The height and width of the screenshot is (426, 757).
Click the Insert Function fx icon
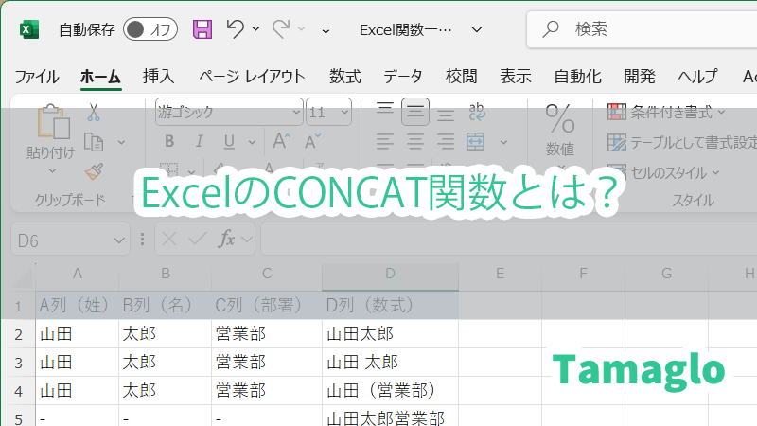click(x=227, y=240)
